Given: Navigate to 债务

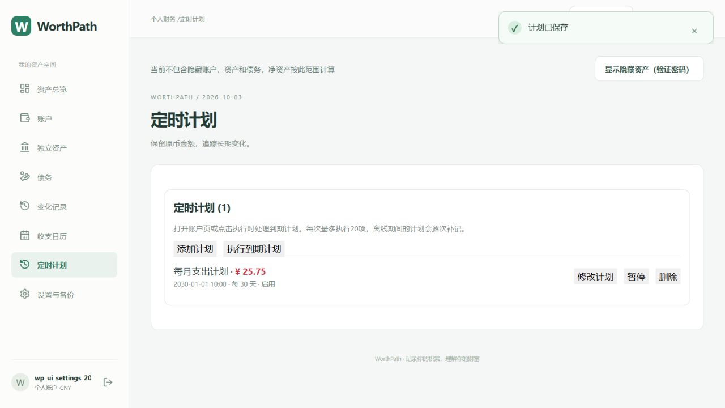Looking at the screenshot, I should 64,177.
